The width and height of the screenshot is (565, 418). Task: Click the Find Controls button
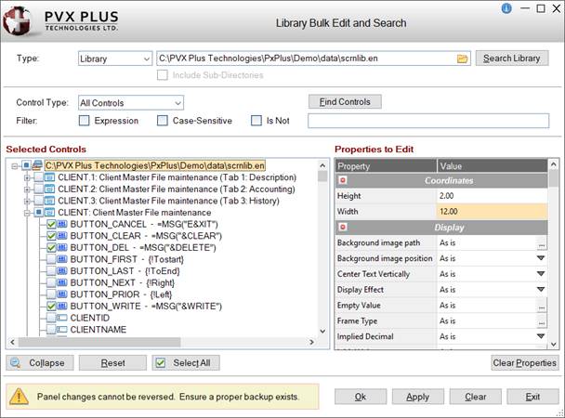point(345,102)
